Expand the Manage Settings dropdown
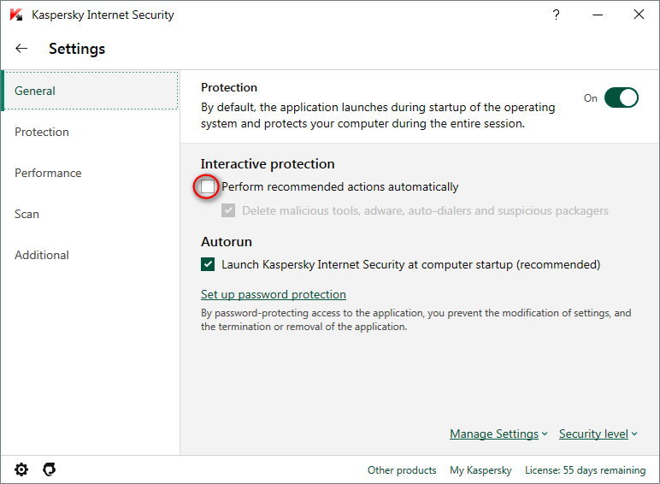The image size is (660, 484). pos(498,434)
